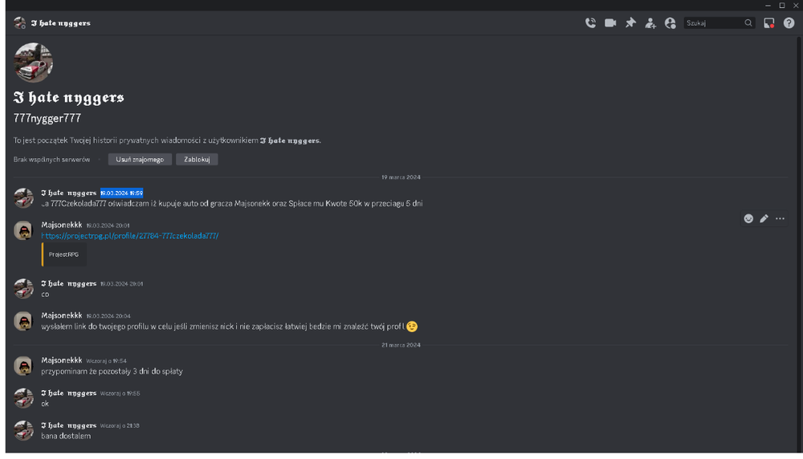The image size is (803, 459).
Task: Add a reaction with the emoji icon
Action: point(748,219)
